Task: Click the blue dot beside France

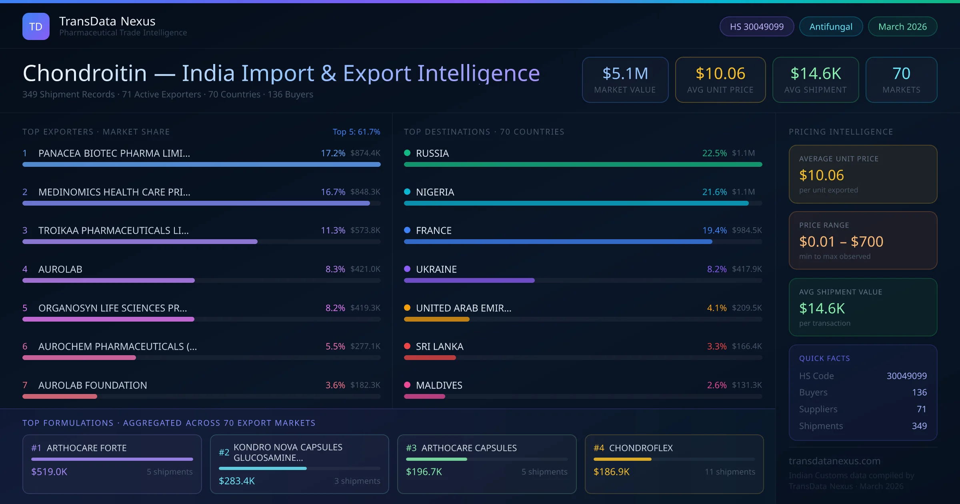Action: (407, 230)
